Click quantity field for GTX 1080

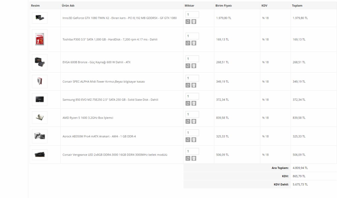point(192,15)
